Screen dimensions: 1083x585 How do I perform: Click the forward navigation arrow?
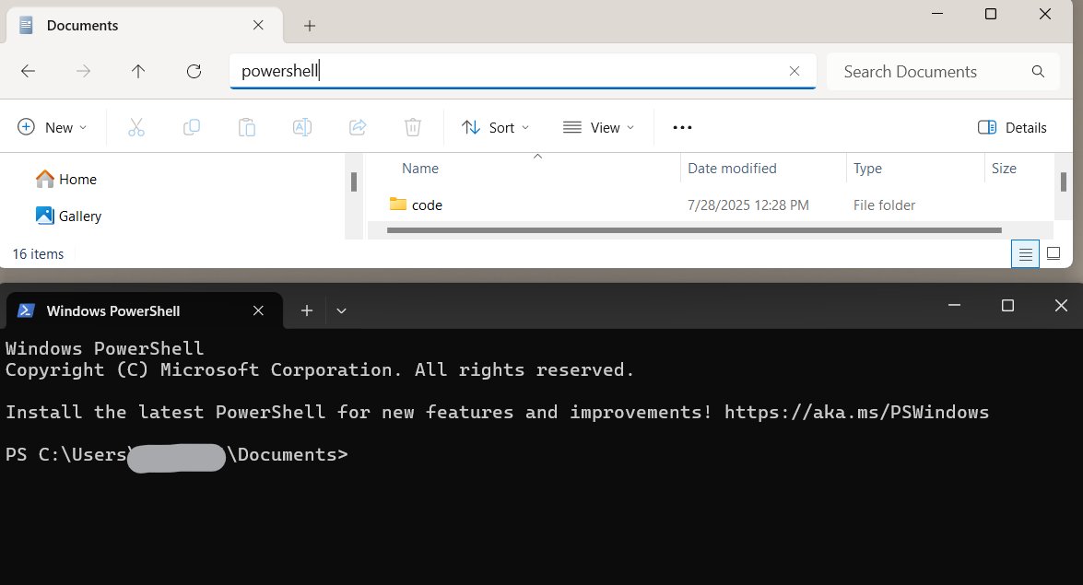tap(83, 71)
